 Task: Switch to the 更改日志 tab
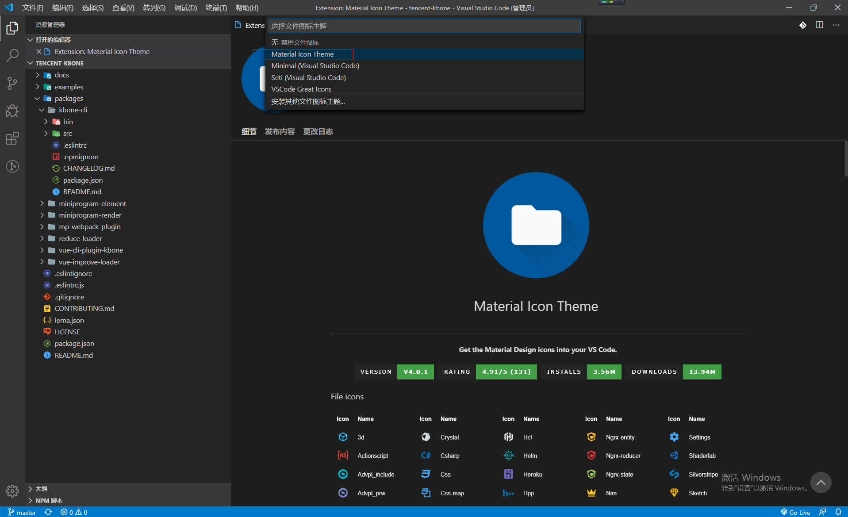pos(318,131)
